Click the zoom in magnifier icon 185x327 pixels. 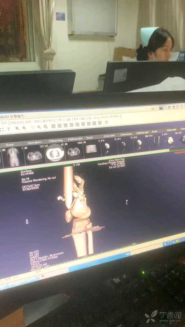click(17, 128)
